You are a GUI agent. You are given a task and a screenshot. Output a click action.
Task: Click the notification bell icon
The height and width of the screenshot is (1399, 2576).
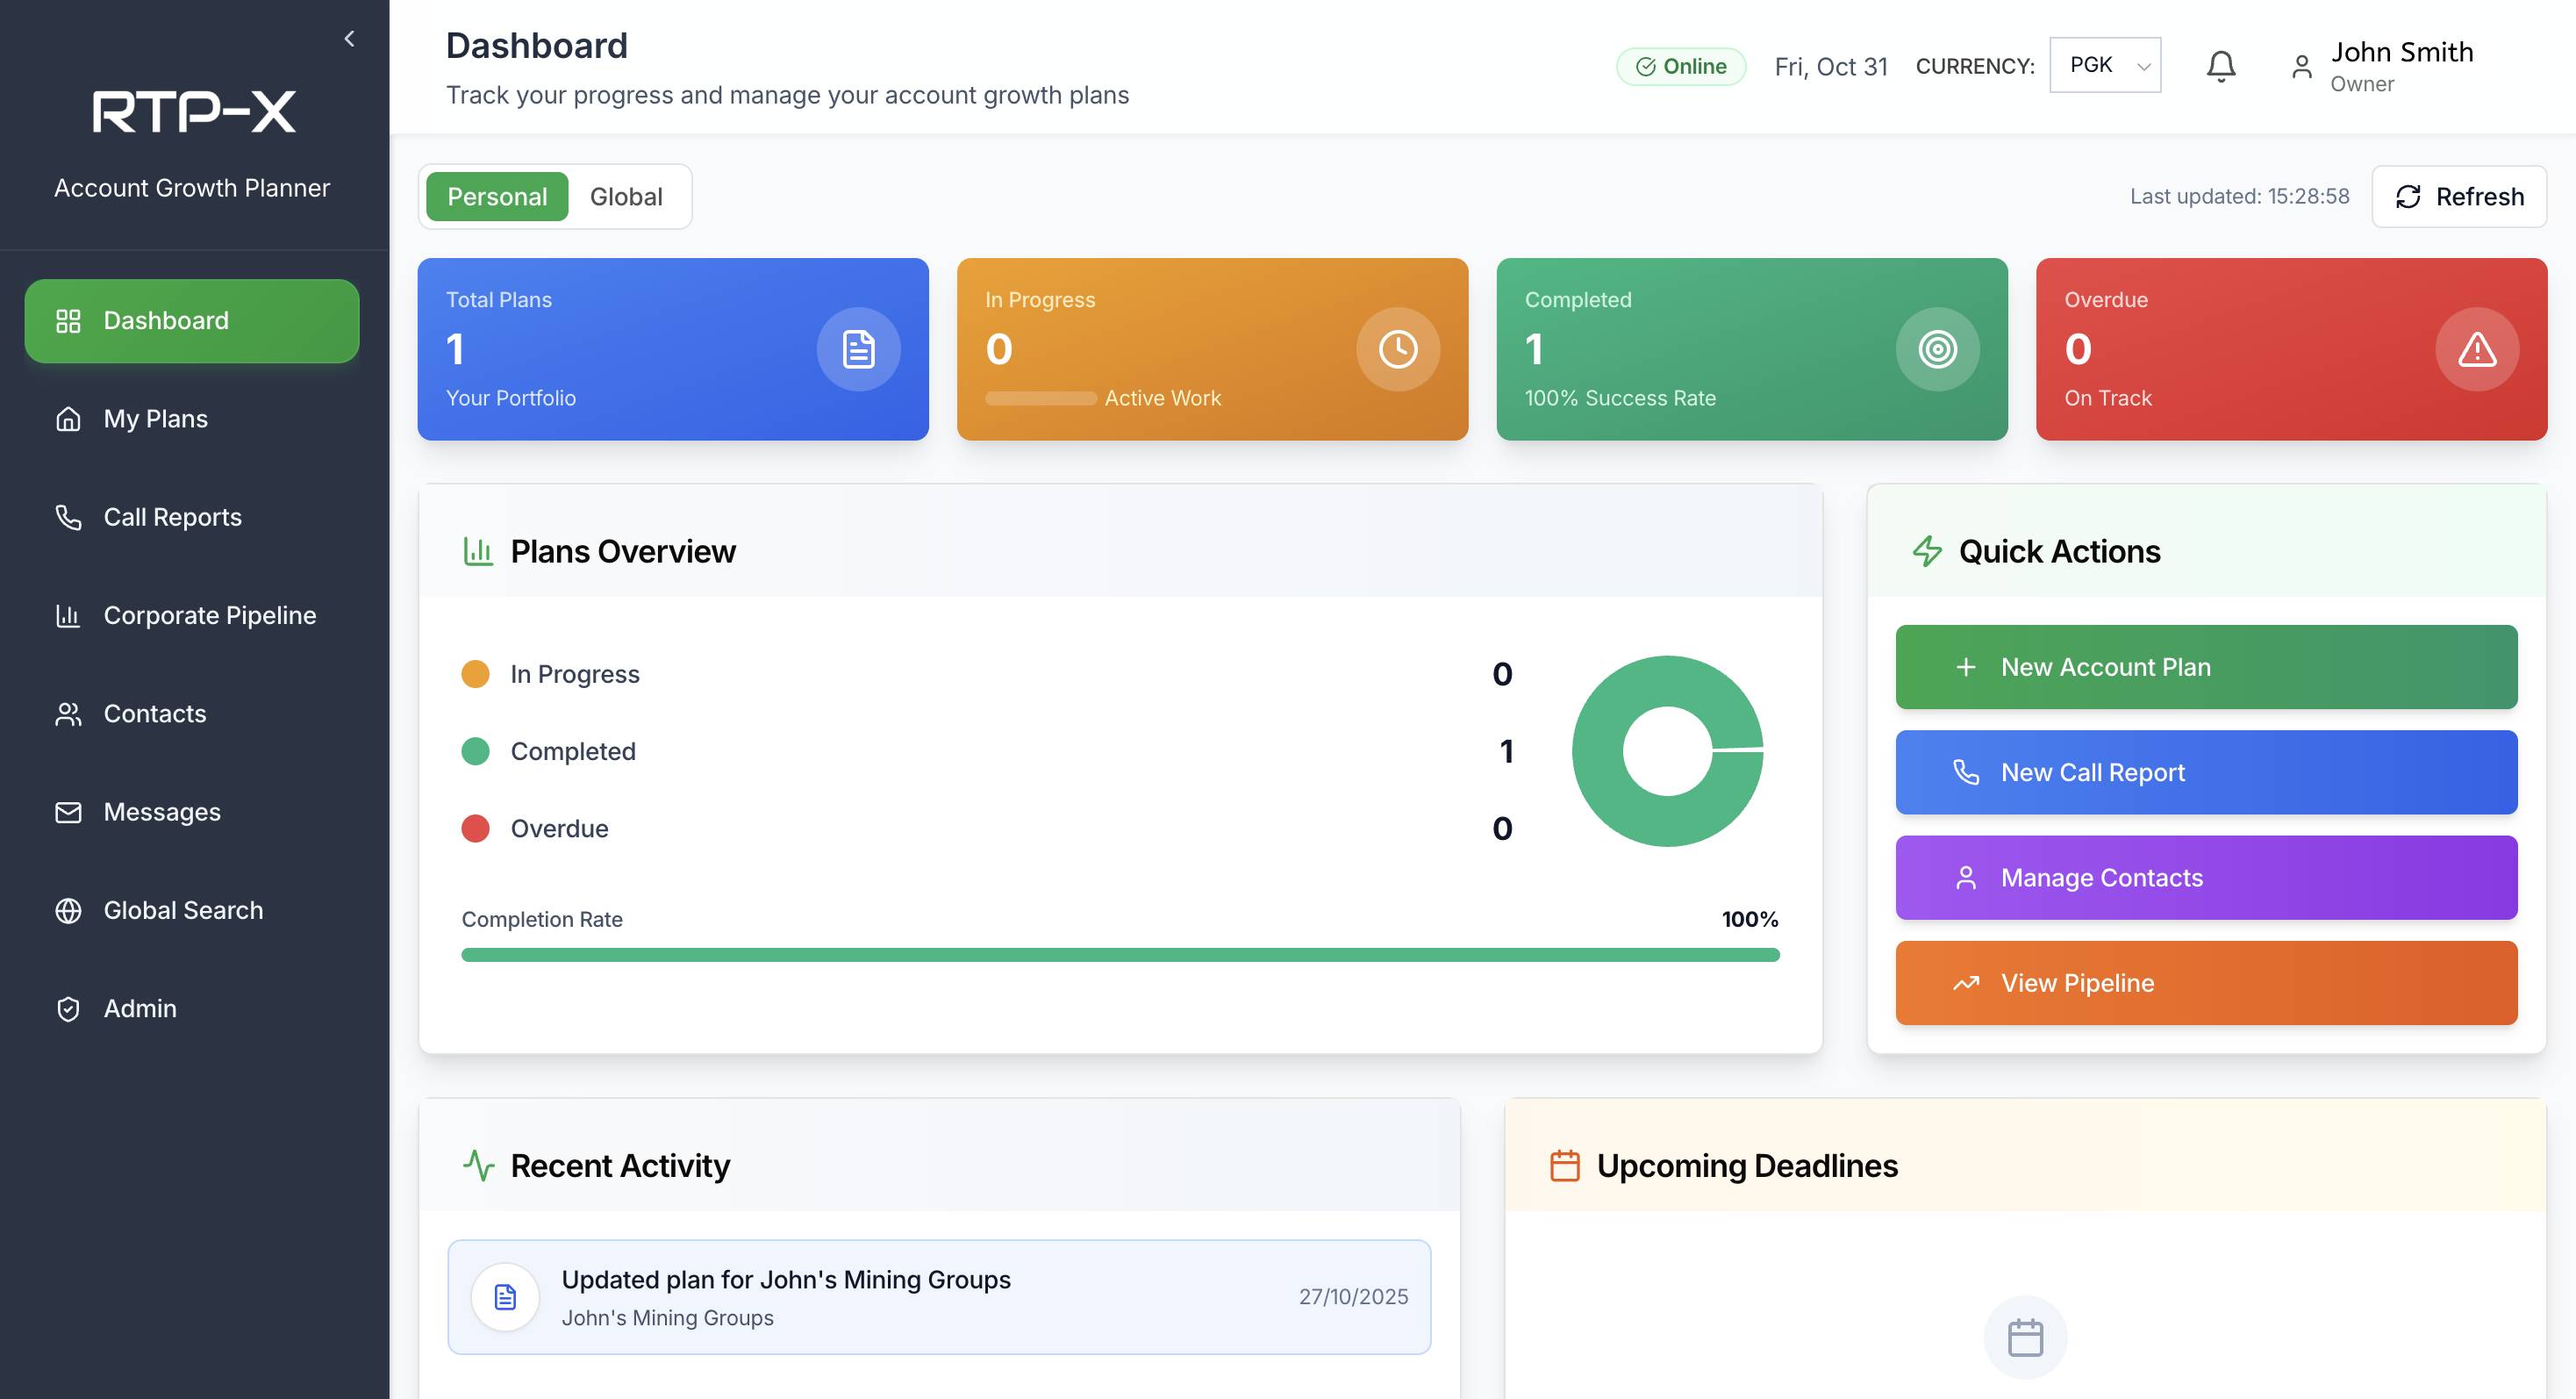[2220, 66]
